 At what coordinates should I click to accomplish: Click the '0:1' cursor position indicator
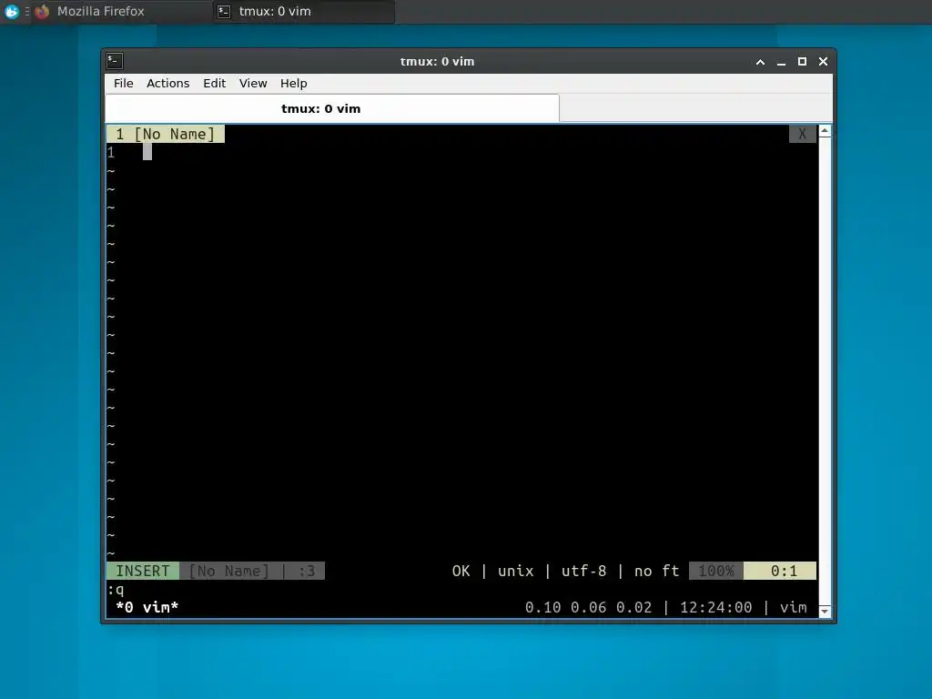pos(780,571)
